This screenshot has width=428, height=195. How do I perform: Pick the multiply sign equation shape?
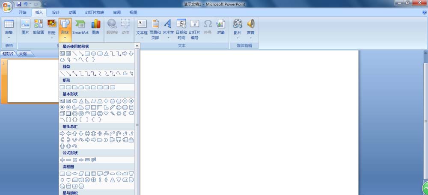pyautogui.click(x=74, y=160)
